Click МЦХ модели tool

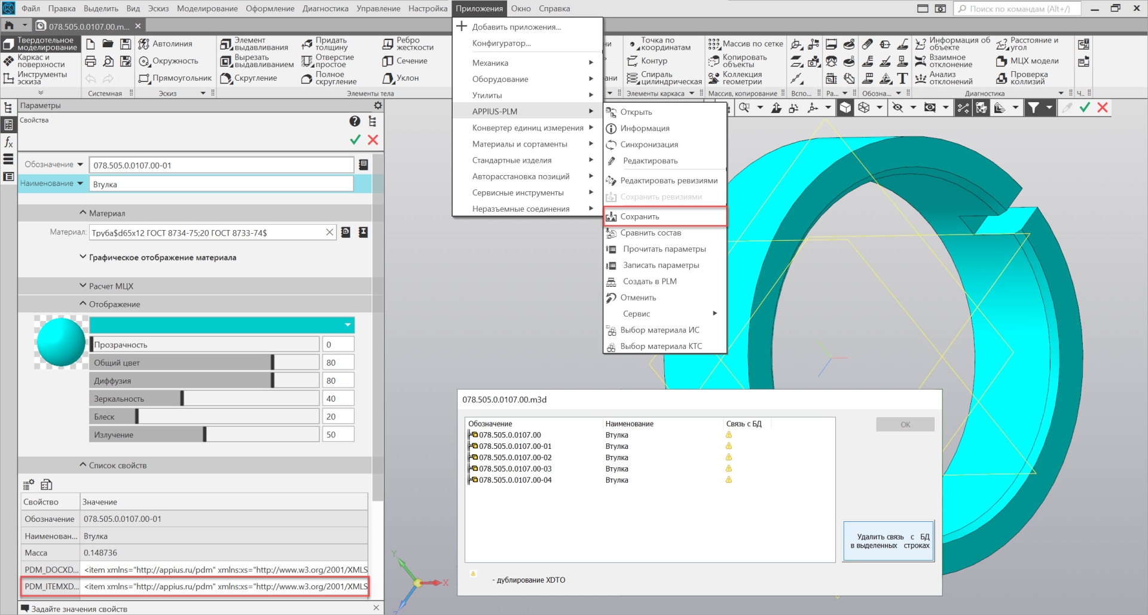pyautogui.click(x=1028, y=61)
